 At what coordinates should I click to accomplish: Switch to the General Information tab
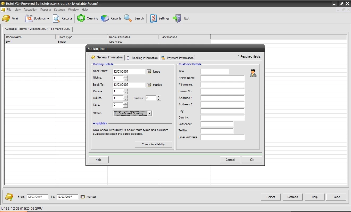[107, 58]
